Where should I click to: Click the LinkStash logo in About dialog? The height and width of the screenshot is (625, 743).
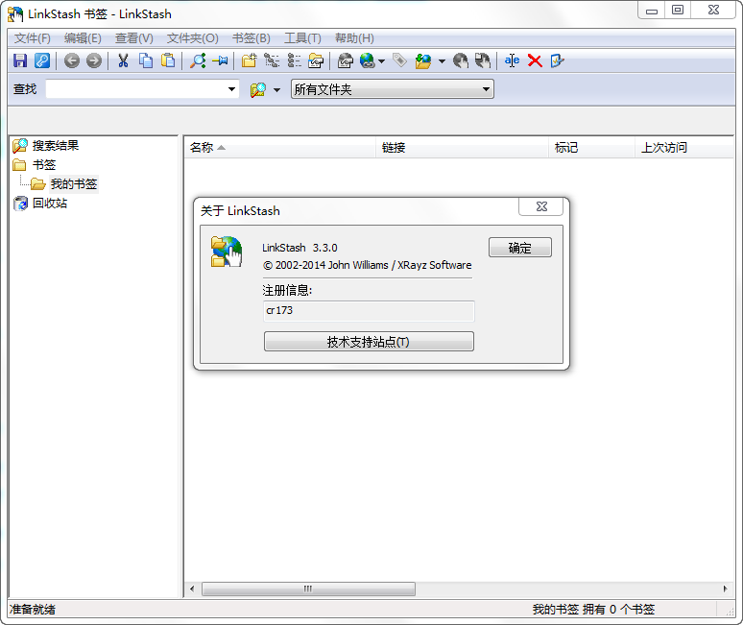(227, 252)
